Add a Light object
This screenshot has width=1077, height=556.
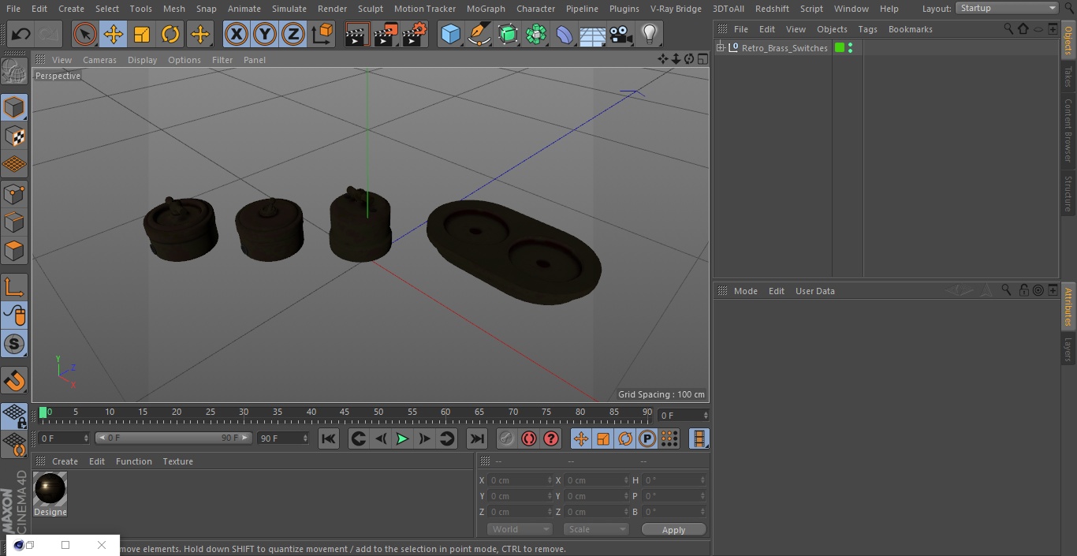pos(650,34)
